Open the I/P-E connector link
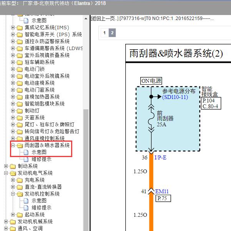This screenshot has width=231, height=231. tap(160, 157)
